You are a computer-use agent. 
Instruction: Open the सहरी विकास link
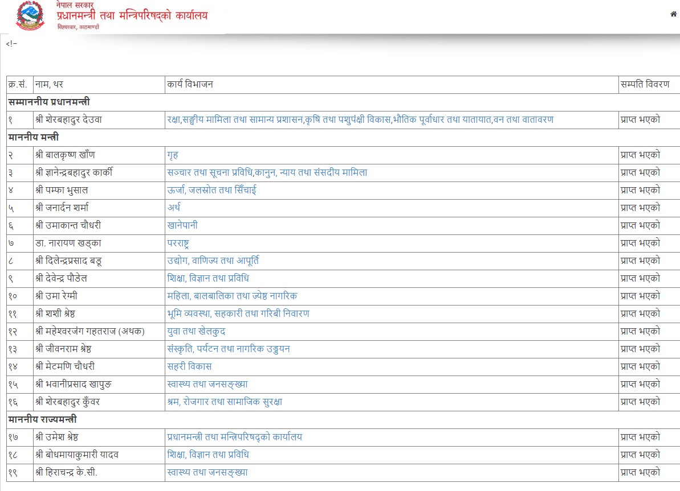[189, 366]
